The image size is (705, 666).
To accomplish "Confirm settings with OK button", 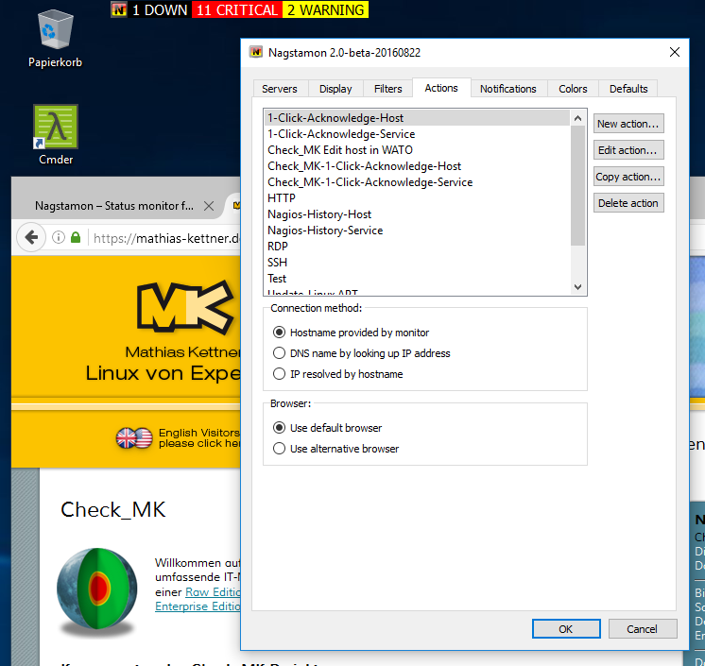I will tap(566, 629).
